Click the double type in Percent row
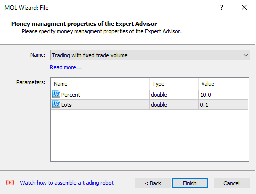The width and height of the screenshot is (256, 194). (159, 95)
